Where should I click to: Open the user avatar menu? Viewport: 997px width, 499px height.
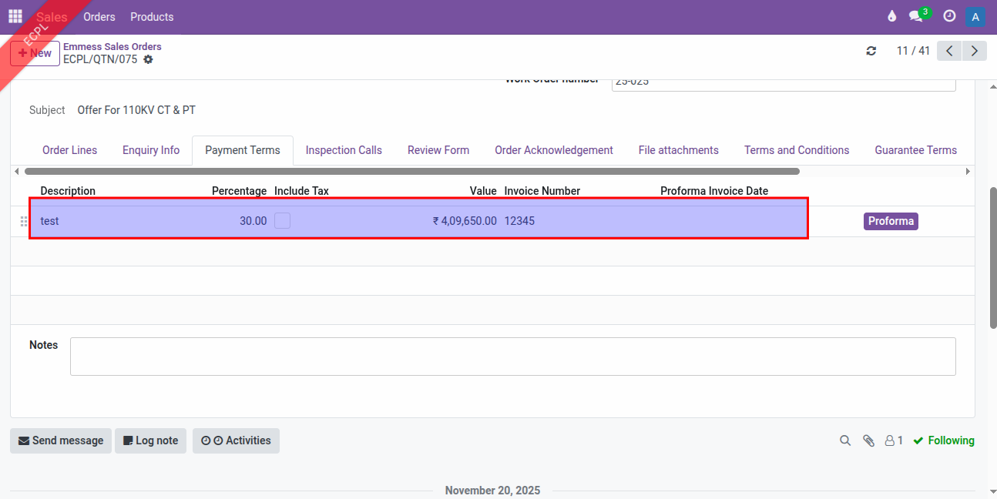[x=975, y=16]
